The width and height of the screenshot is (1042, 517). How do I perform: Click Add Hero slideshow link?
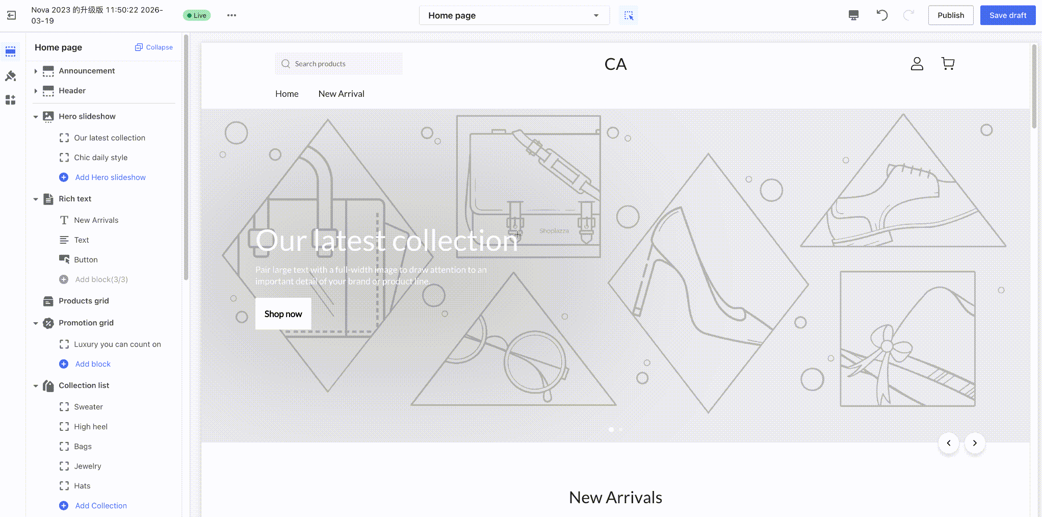point(110,177)
